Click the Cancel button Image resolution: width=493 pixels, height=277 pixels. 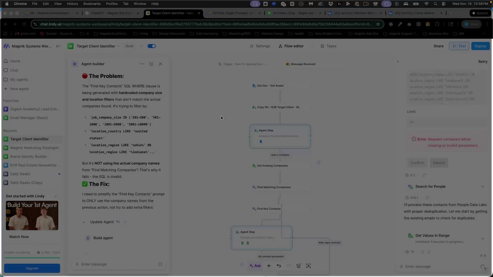[439, 163]
